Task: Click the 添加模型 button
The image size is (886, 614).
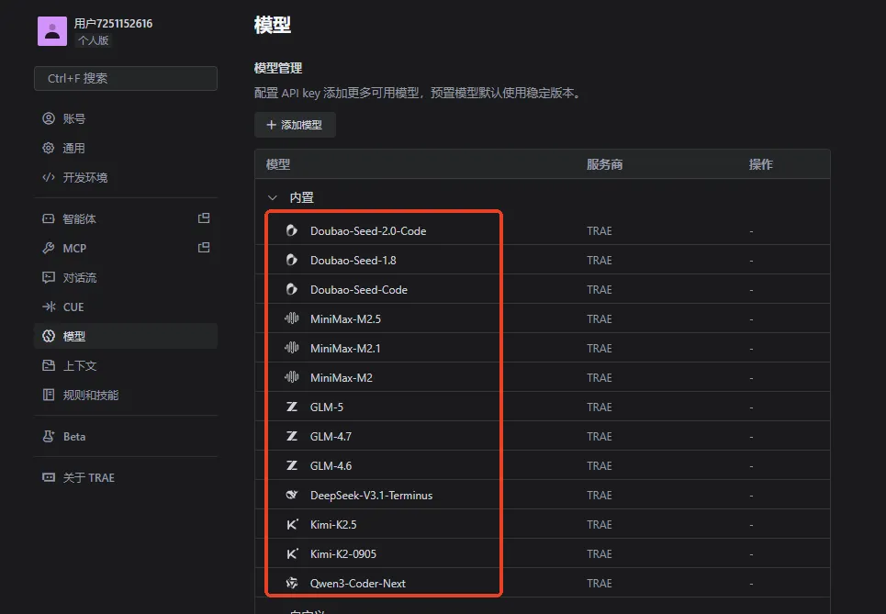Action: [295, 125]
